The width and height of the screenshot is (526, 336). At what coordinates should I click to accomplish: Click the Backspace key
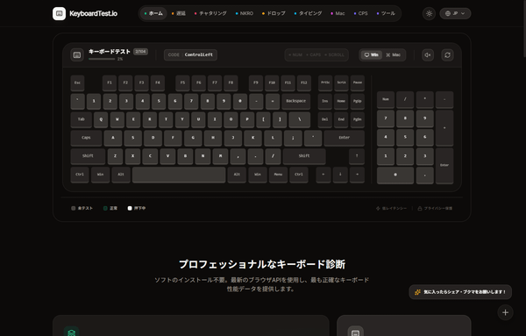tap(296, 101)
